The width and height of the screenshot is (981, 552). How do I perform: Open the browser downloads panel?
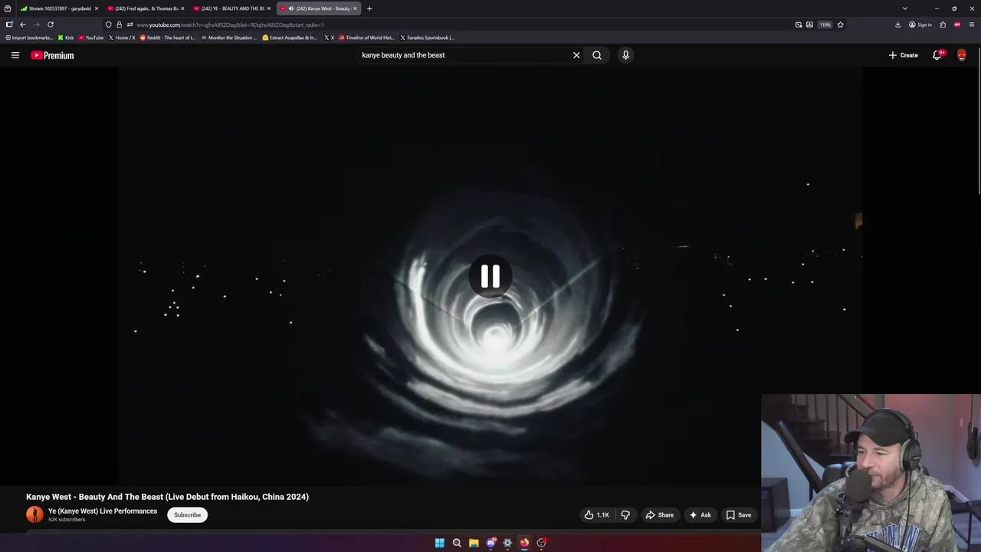[x=898, y=25]
